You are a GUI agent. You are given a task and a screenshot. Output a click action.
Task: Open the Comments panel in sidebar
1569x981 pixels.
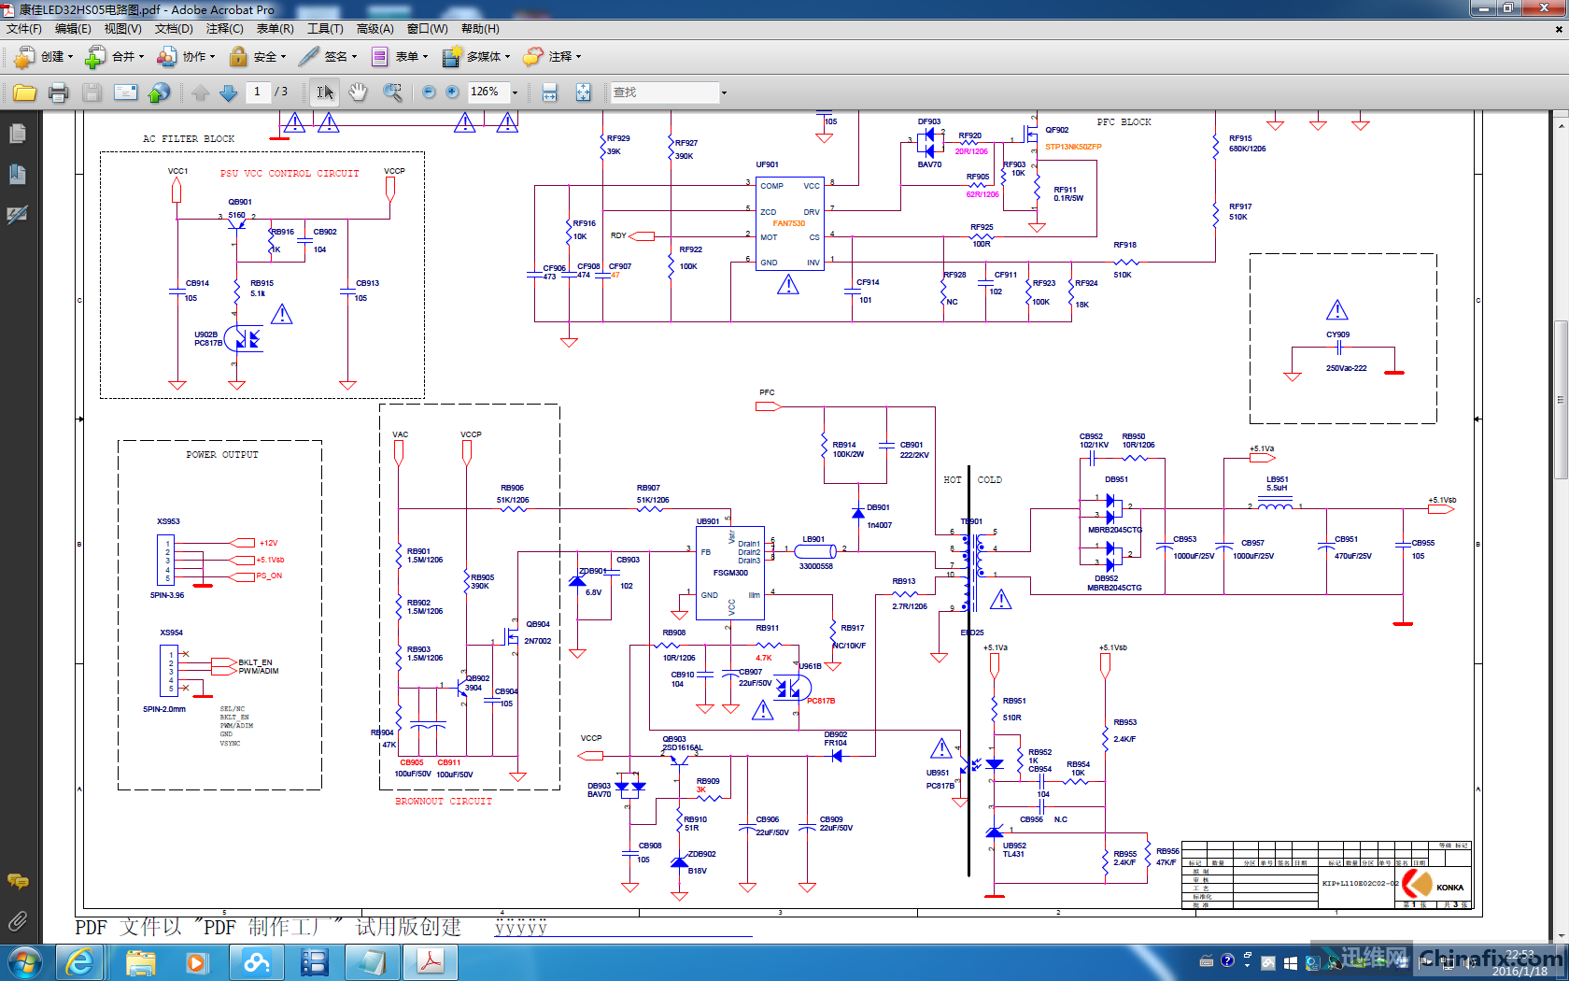(x=18, y=881)
